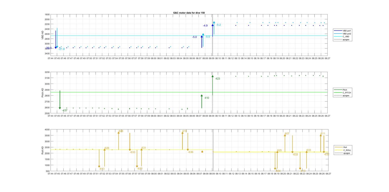Select the 'VBD pot2' legend entry
This screenshot has height=192, width=389.
[342, 34]
